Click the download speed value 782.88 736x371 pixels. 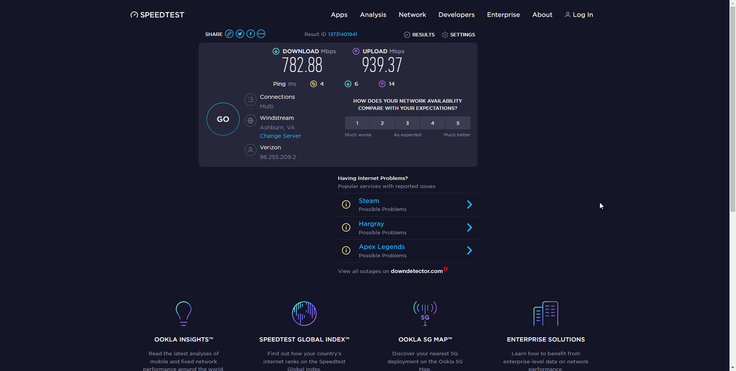(x=302, y=65)
